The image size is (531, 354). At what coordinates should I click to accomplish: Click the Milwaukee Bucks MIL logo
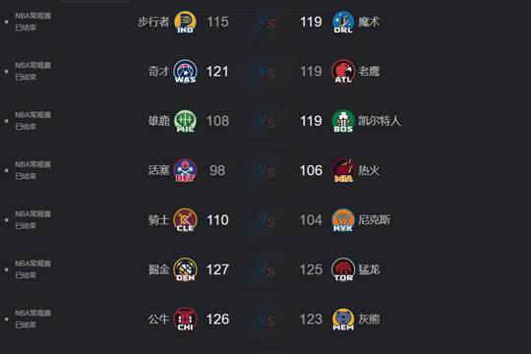[x=185, y=121]
